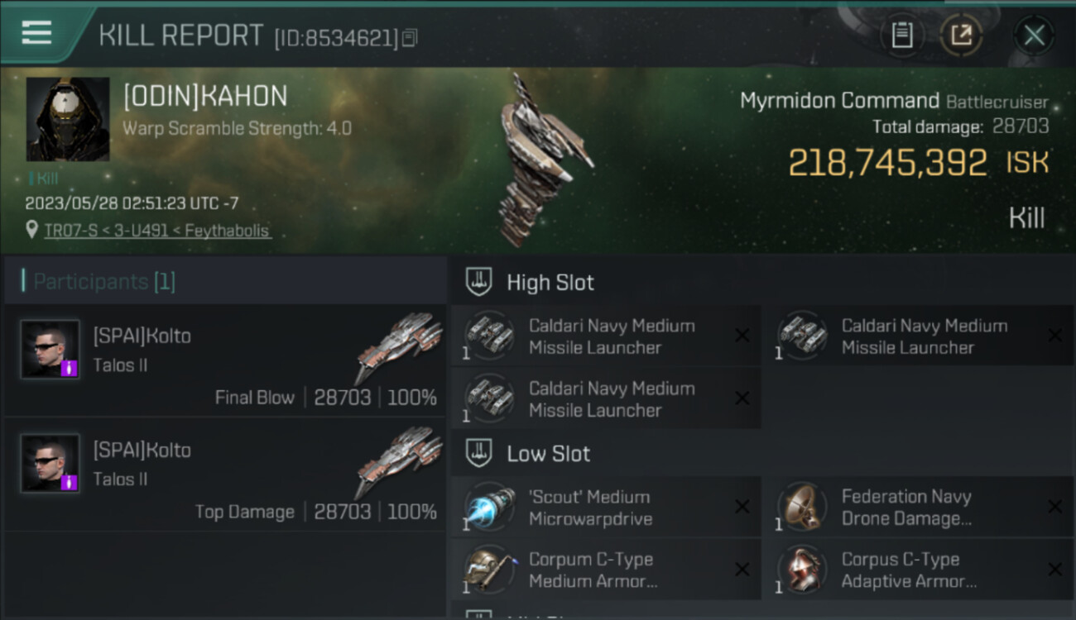This screenshot has width=1076, height=620.
Task: Select Federation Navy Drone Damage icon
Action: pyautogui.click(x=801, y=507)
